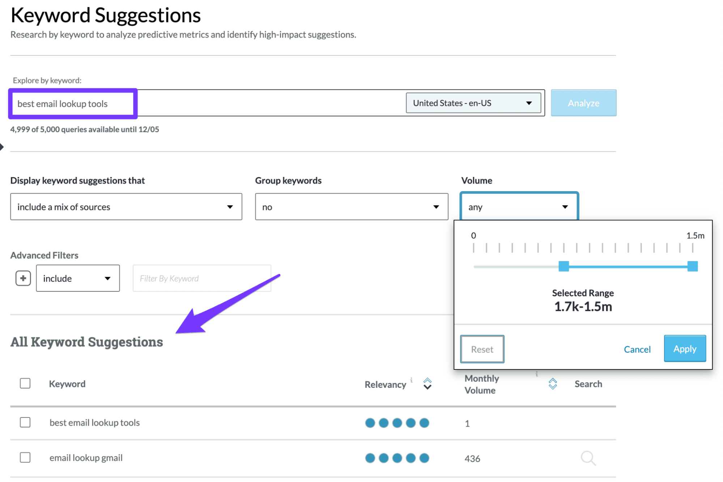
Task: Cancel the volume range selection
Action: 637,349
